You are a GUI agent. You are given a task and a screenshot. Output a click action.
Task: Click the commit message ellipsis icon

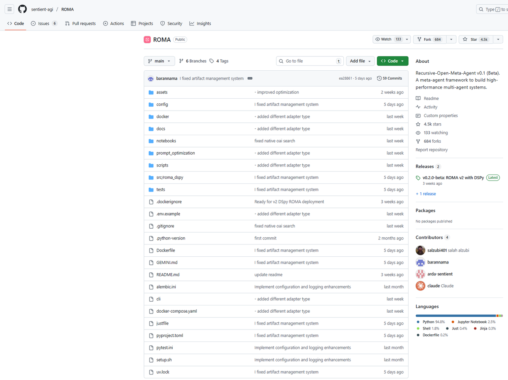[250, 78]
